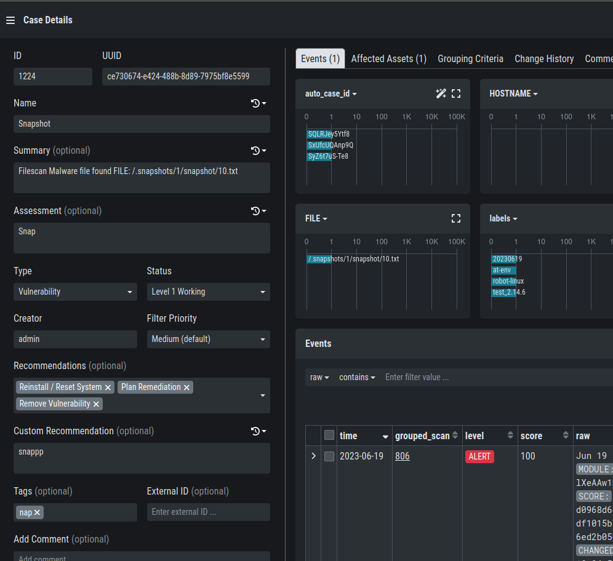Open the Type dropdown showing Vulnerability

coord(75,292)
